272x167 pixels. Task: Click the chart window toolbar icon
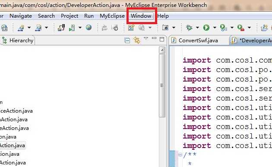point(131,28)
